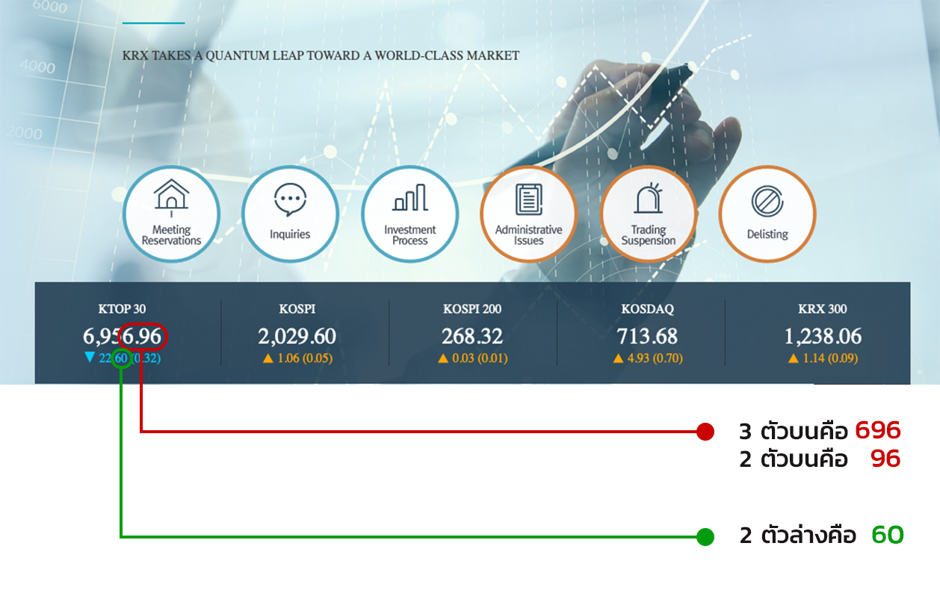Viewport: 940px width, 605px height.
Task: Click the KOSPI value 2,029.60
Action: (297, 337)
